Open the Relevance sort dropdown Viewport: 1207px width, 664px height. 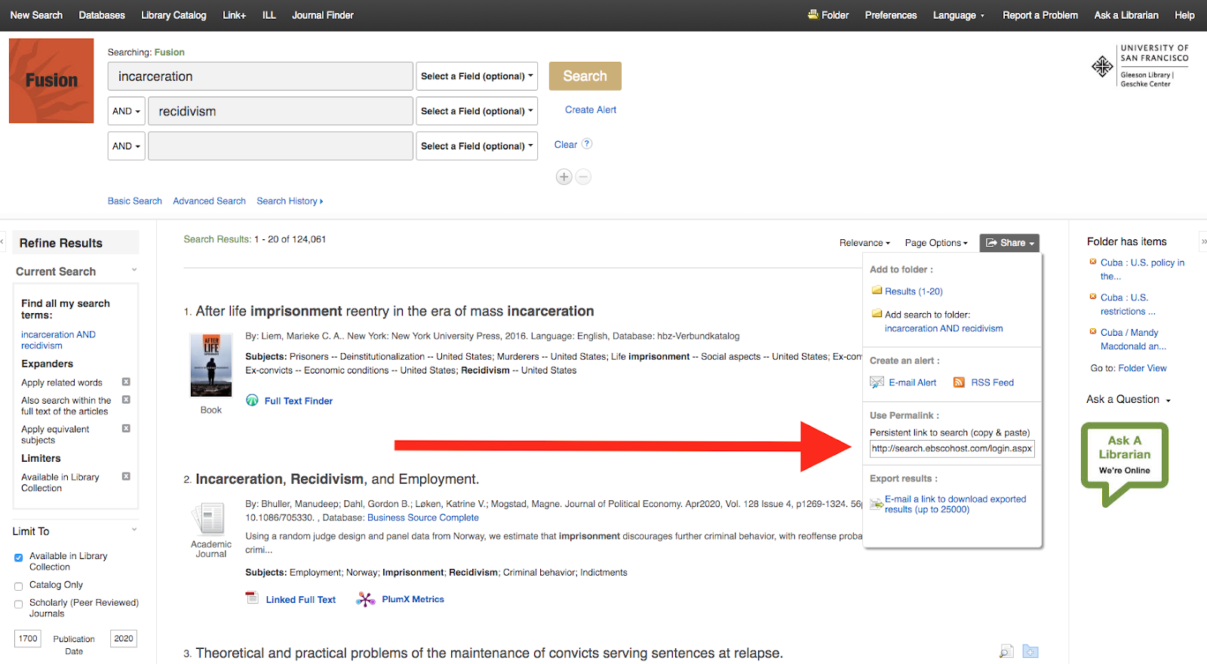(865, 243)
